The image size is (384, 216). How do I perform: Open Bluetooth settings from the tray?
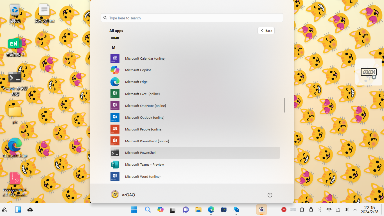pos(320,210)
